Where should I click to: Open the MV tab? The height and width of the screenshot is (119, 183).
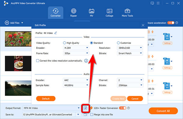point(91,13)
